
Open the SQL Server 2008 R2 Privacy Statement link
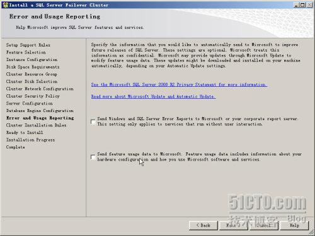179,84
